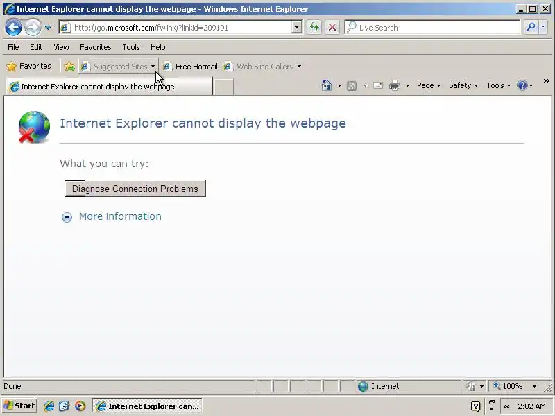
Task: Go back with the Back arrow button
Action: [x=13, y=27]
